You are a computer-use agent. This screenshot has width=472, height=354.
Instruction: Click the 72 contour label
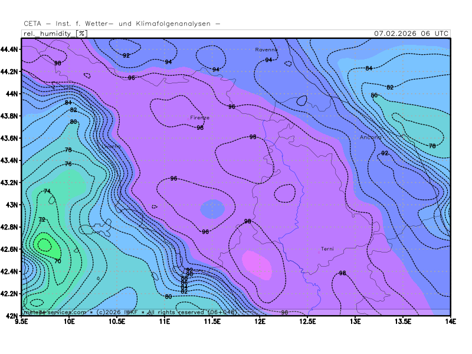42,219
